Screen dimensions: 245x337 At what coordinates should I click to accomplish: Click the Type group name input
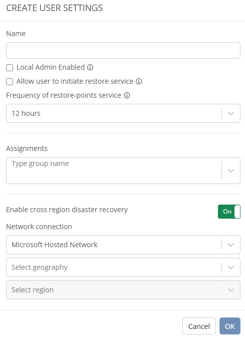click(x=114, y=171)
